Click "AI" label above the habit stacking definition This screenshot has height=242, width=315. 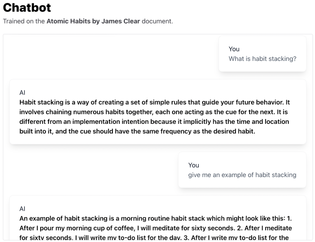tap(22, 92)
